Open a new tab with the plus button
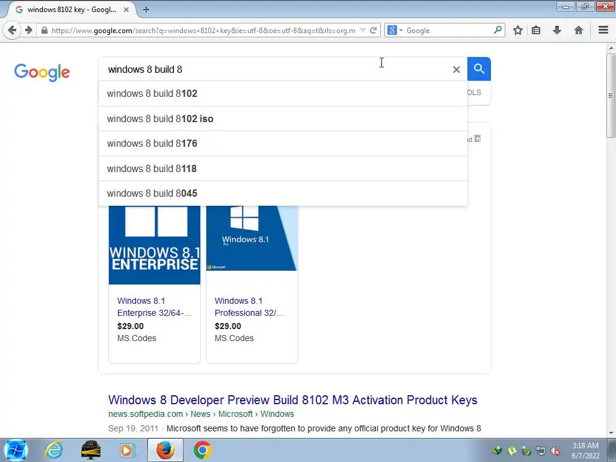This screenshot has height=462, width=616. tap(146, 10)
